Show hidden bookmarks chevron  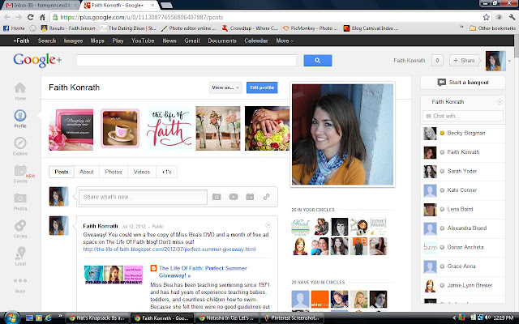[x=461, y=28]
